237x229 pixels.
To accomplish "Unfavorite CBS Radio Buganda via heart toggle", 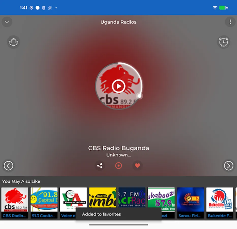I will pos(137,166).
